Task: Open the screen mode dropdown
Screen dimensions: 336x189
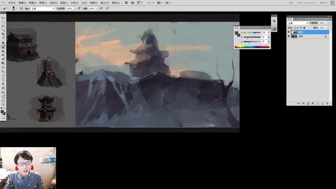Action: pos(168,3)
